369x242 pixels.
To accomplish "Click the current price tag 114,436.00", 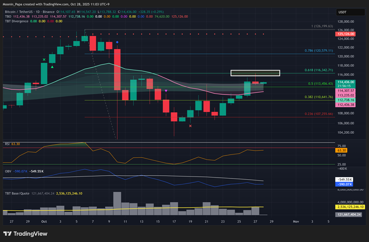I will click(346, 82).
